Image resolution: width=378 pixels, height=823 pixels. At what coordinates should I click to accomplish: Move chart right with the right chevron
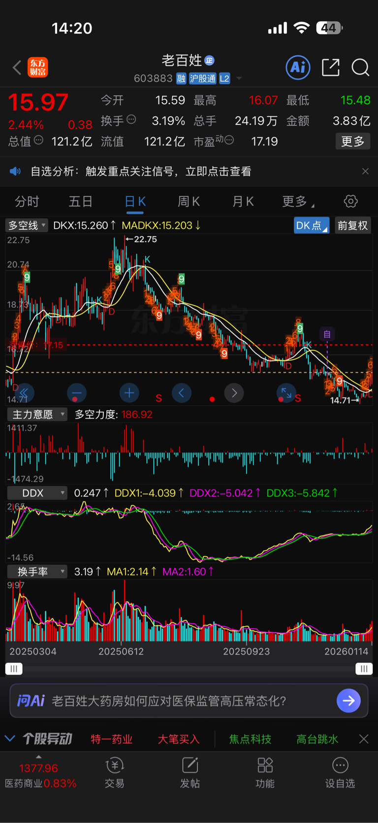234,393
